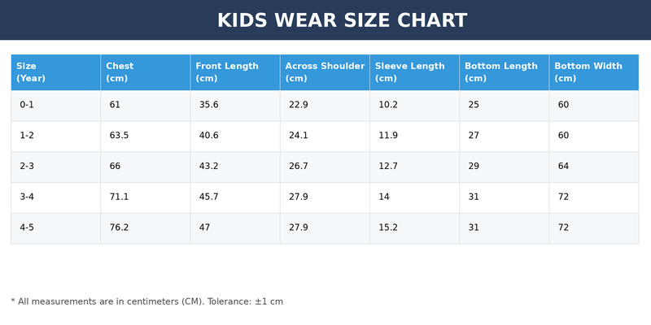
Task: Click across shoulder value 22.9
Action: (299, 105)
